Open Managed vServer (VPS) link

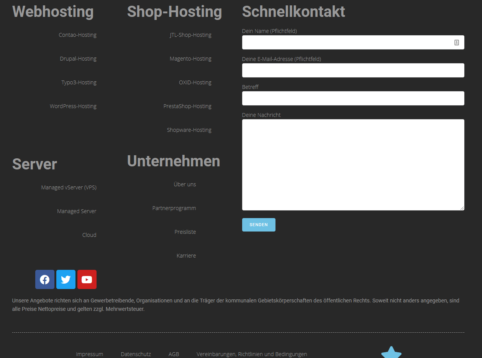[x=69, y=187]
